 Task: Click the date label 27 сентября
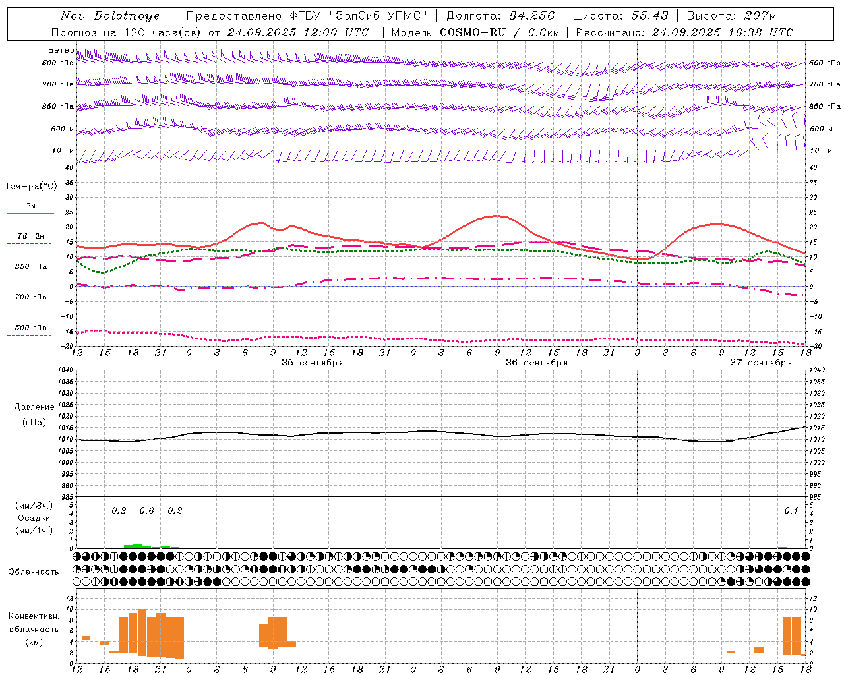(761, 363)
